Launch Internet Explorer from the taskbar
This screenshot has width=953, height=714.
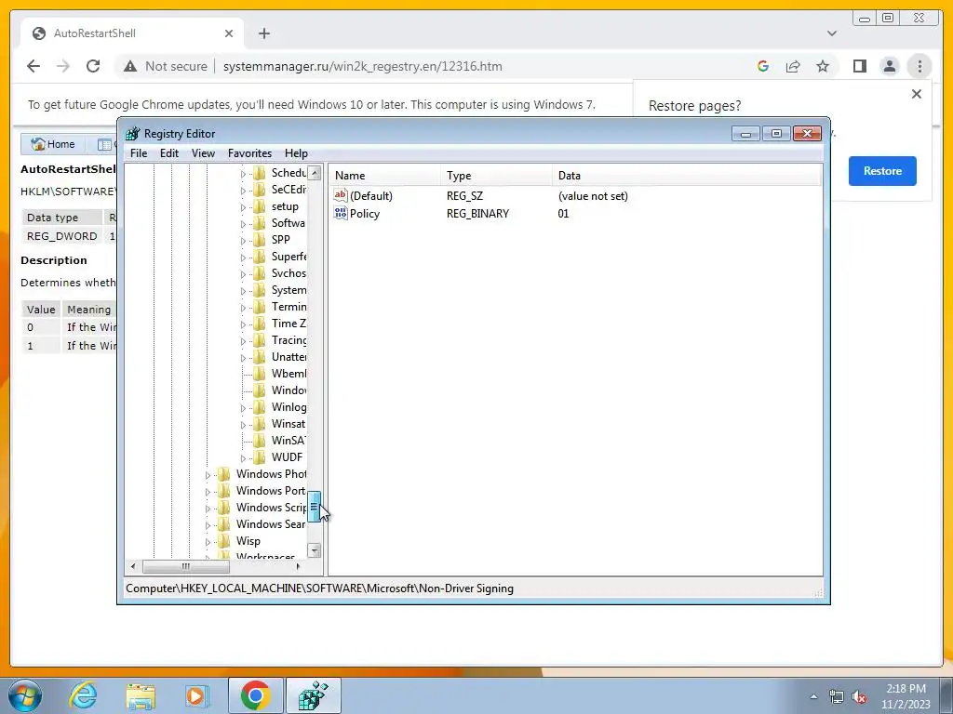[83, 695]
